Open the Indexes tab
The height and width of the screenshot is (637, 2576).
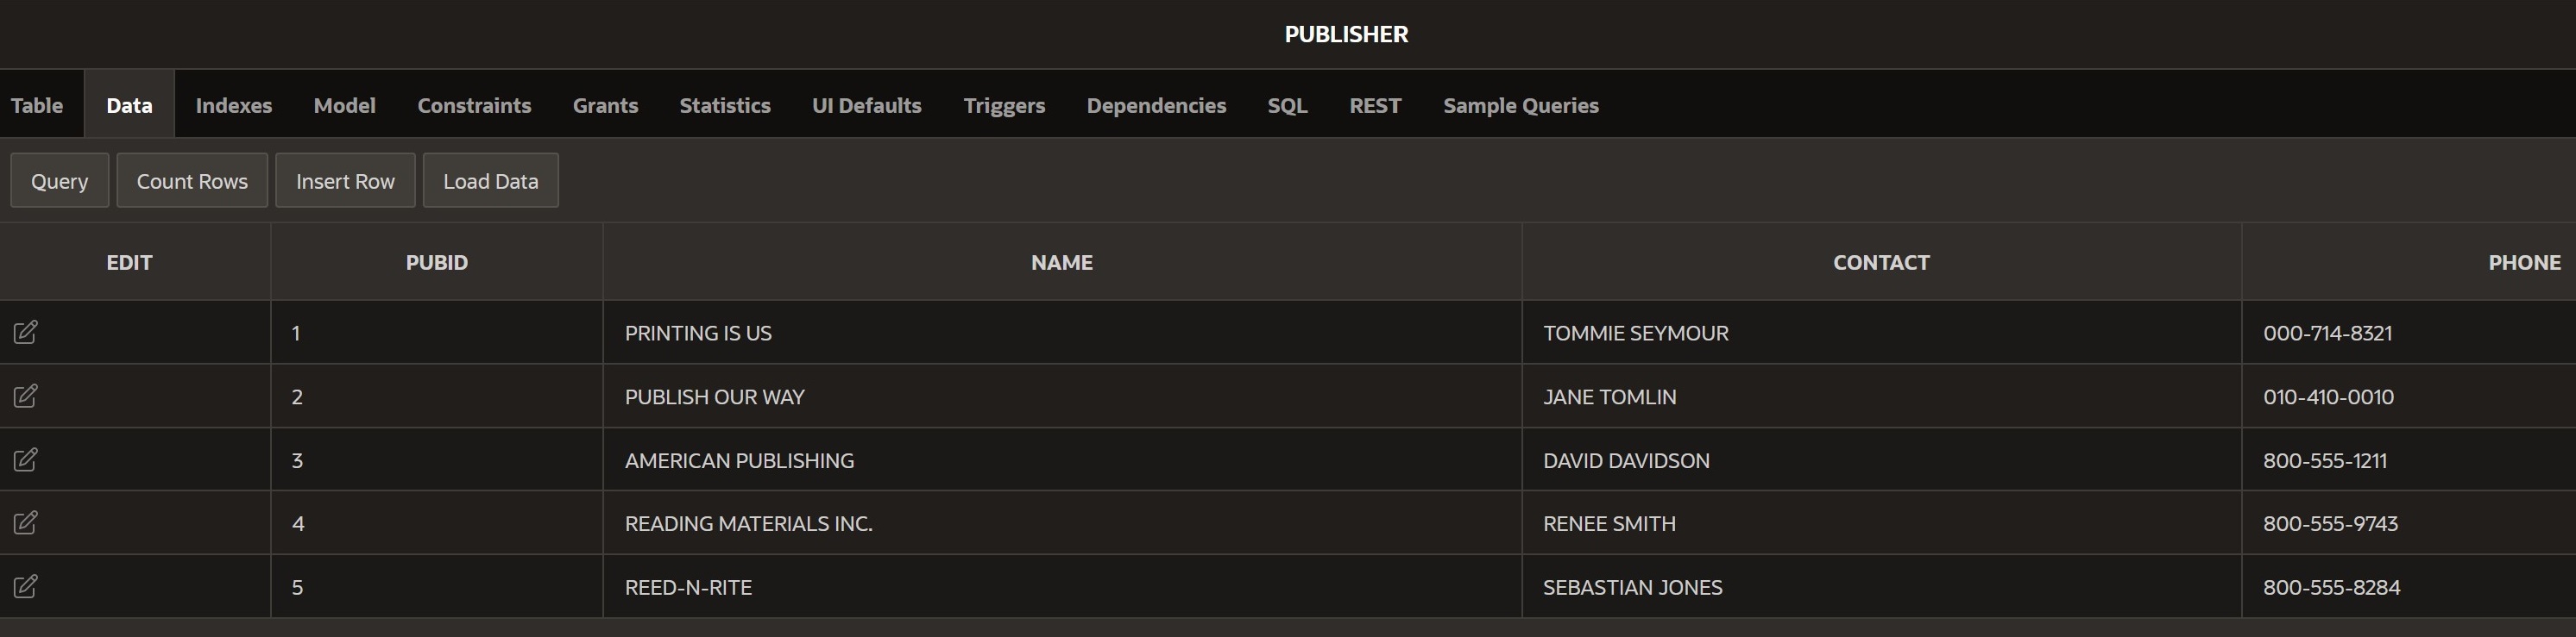234,105
